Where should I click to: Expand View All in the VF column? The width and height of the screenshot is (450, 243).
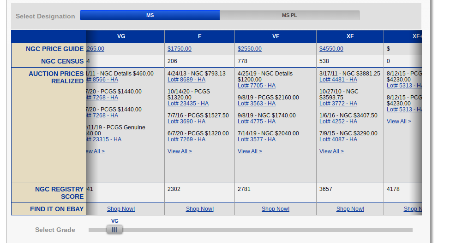click(x=250, y=151)
